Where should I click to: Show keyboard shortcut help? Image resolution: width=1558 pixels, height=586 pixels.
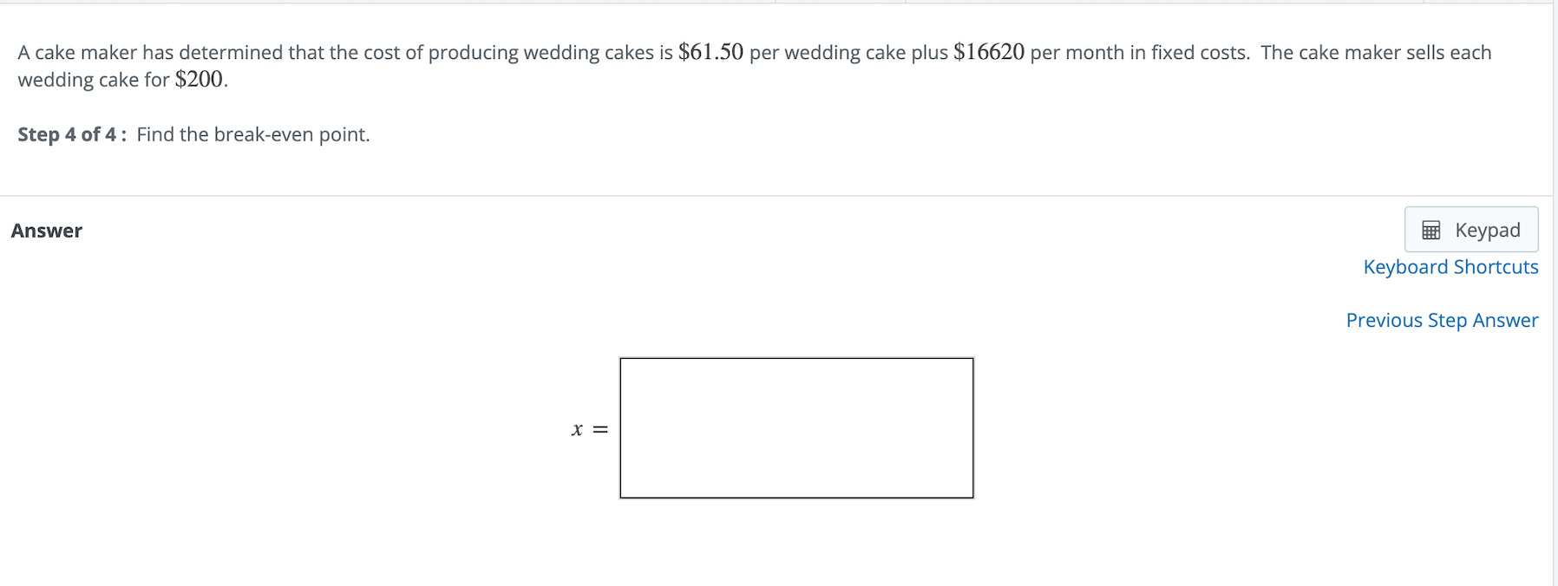1450,267
